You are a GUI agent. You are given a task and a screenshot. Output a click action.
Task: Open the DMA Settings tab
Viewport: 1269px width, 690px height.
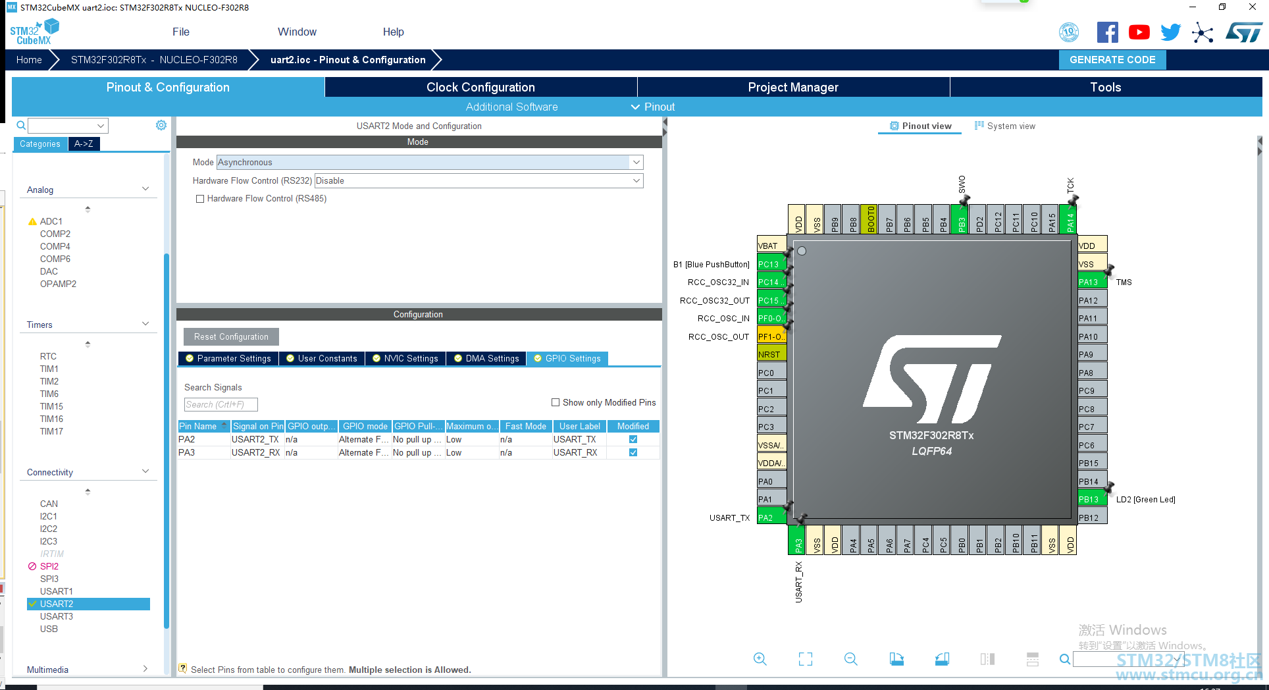[x=486, y=358]
